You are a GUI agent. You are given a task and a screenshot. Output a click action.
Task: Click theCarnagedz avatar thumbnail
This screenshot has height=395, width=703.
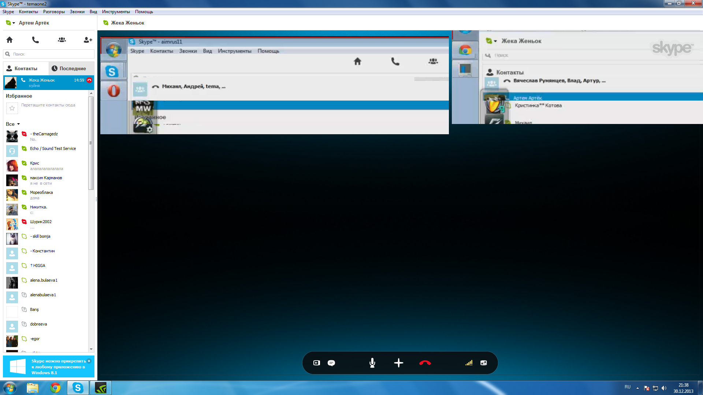12,136
